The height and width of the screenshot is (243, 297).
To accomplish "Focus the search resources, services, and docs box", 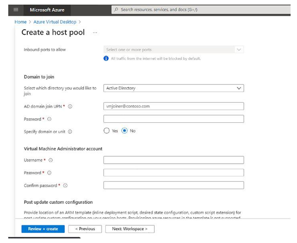I will click(x=201, y=10).
